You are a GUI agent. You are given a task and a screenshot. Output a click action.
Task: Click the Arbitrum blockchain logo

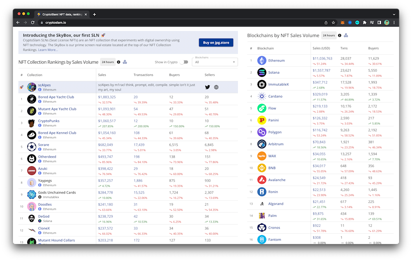coord(261,144)
